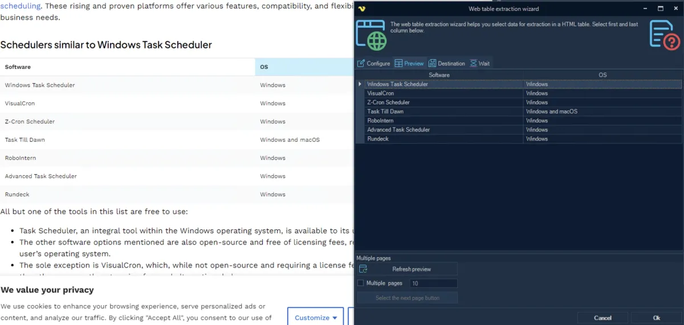This screenshot has height=325, width=684.
Task: Click the refresh icon beside Refresh preview
Action: pos(363,269)
